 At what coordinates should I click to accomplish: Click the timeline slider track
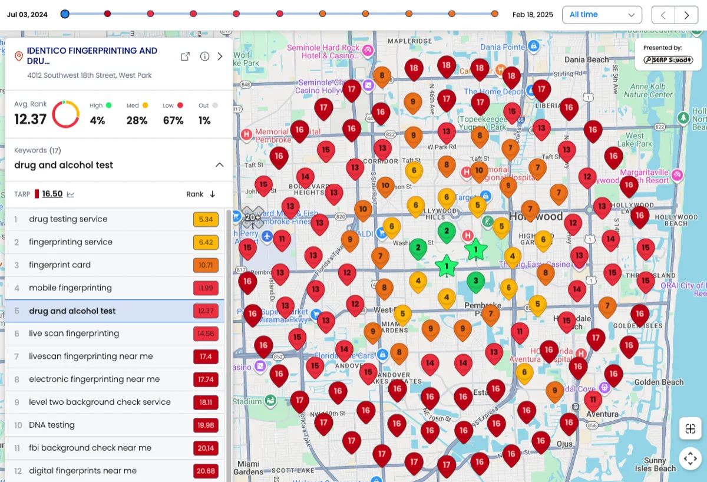pyautogui.click(x=280, y=14)
